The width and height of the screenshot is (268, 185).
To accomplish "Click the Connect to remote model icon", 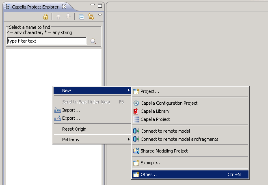I will tap(136, 131).
